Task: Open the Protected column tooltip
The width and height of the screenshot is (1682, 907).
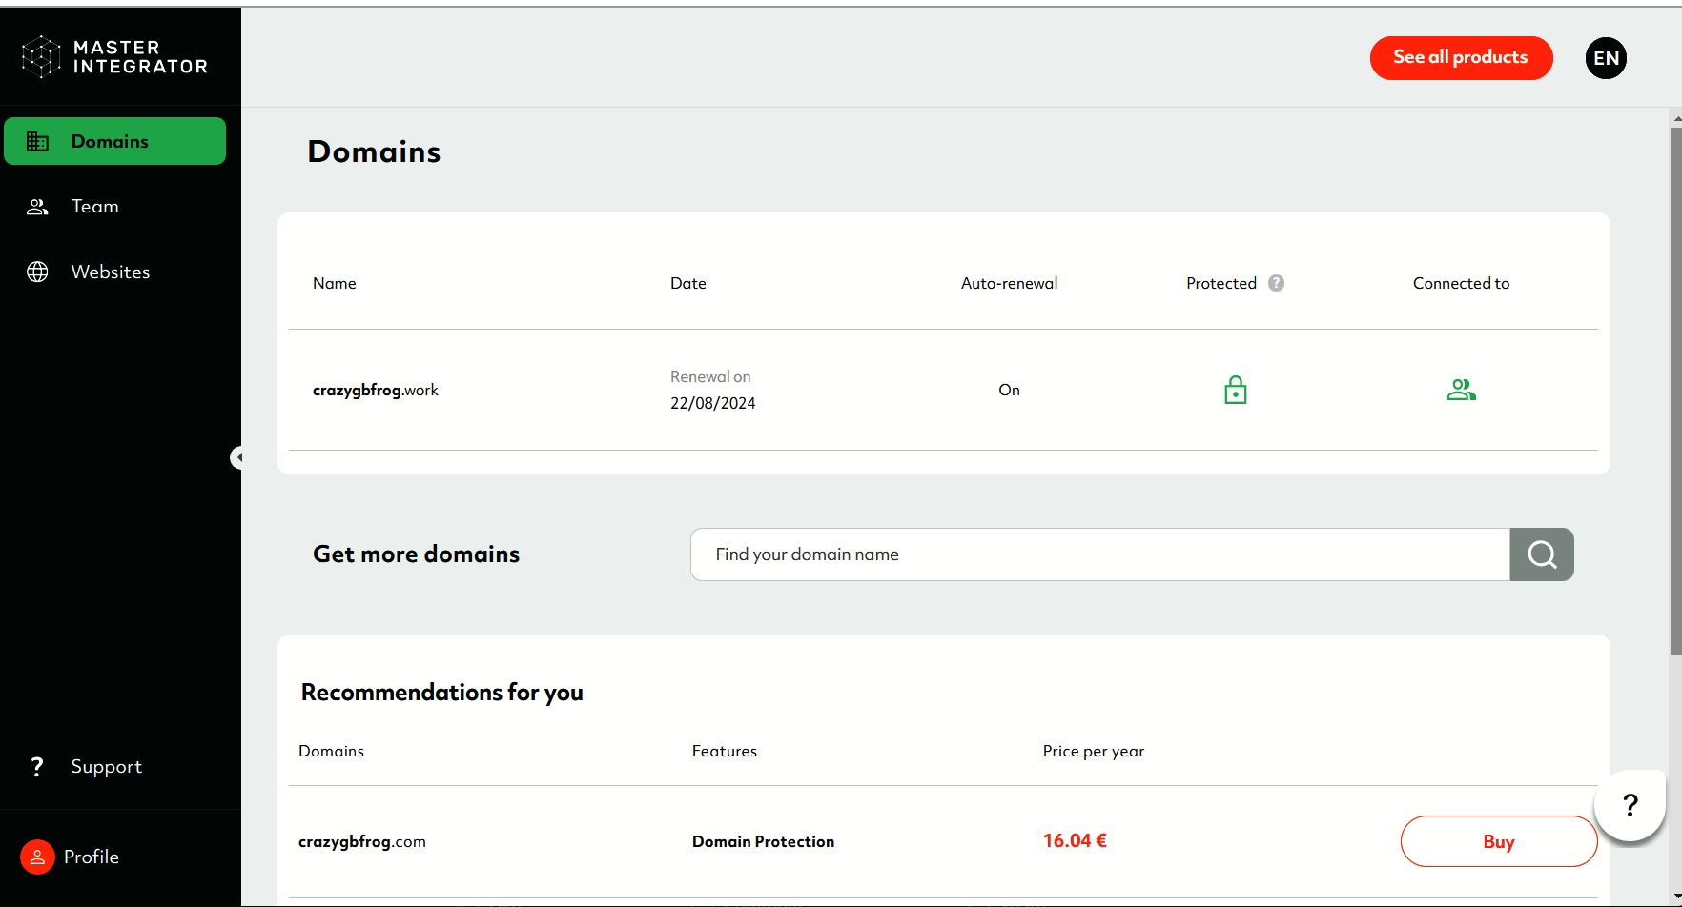Action: 1276,283
